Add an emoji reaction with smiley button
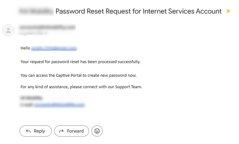 pos(97,131)
